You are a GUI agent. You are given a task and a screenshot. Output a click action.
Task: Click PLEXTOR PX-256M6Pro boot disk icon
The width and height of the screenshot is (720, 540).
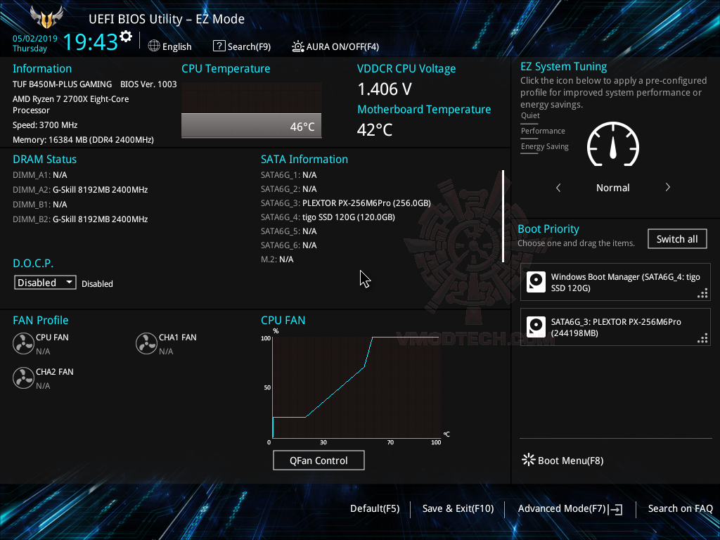coord(536,327)
